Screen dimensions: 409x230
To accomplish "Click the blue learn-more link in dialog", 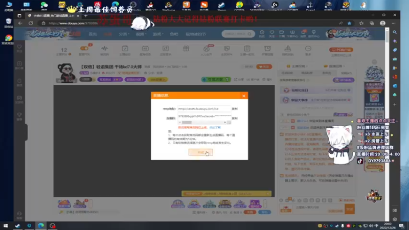I will pos(215,127).
